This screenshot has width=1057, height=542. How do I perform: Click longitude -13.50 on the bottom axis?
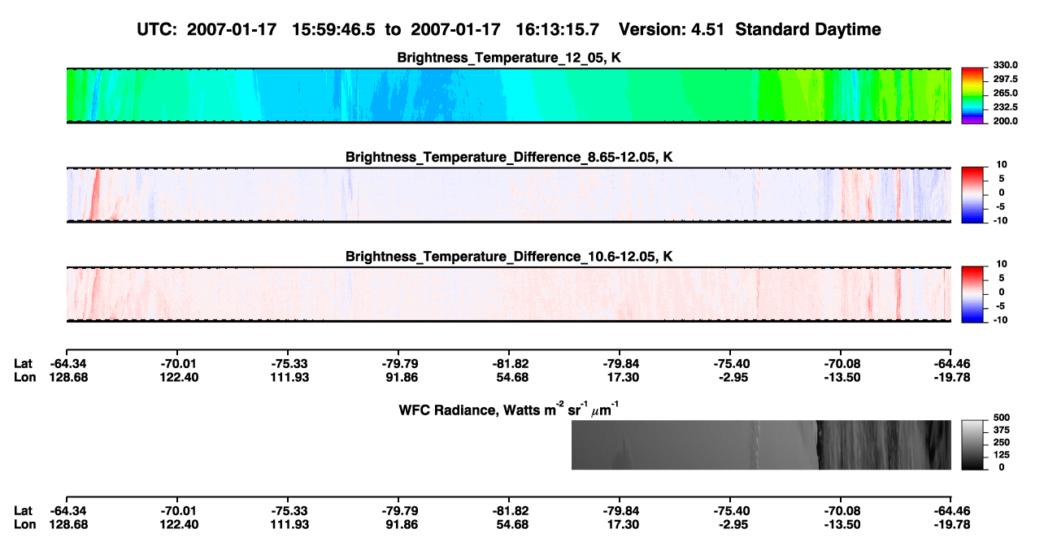coord(841,524)
